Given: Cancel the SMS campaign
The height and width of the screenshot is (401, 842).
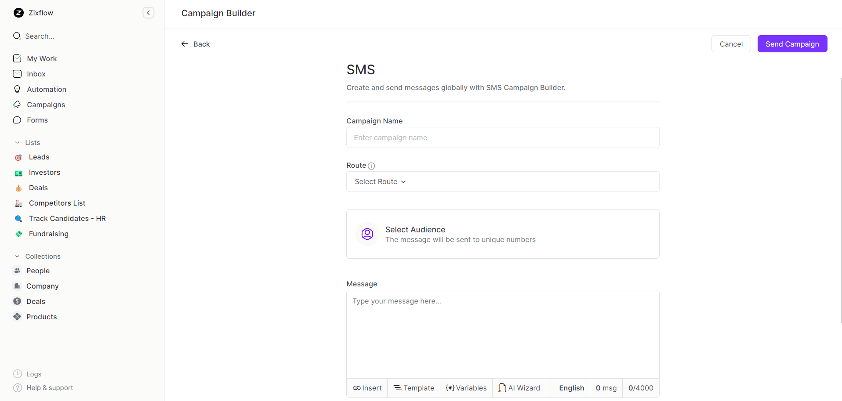Looking at the screenshot, I should pyautogui.click(x=731, y=43).
